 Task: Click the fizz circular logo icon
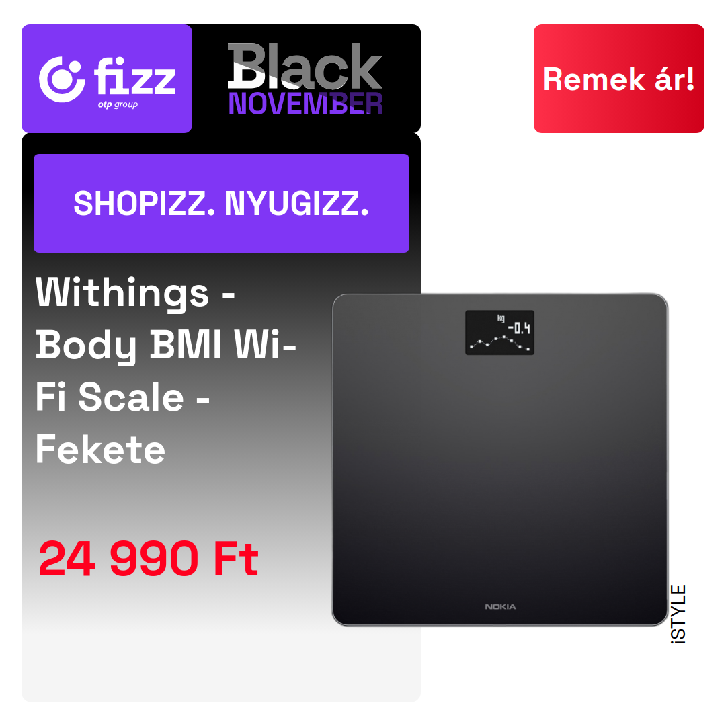[x=62, y=79]
